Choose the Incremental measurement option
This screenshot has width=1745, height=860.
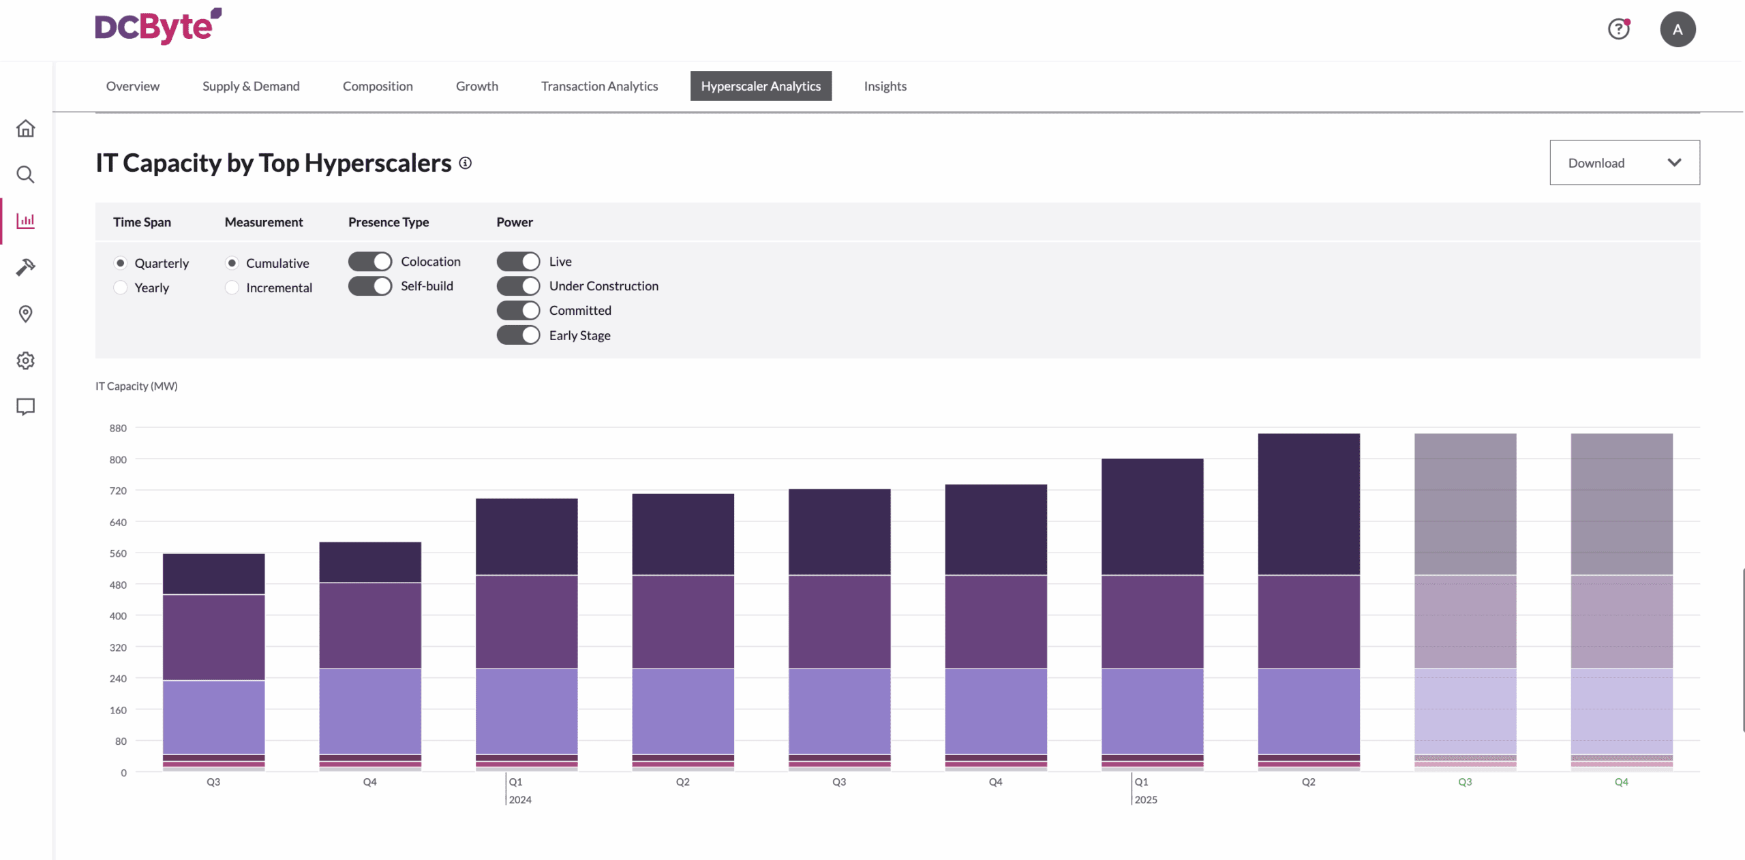(232, 288)
